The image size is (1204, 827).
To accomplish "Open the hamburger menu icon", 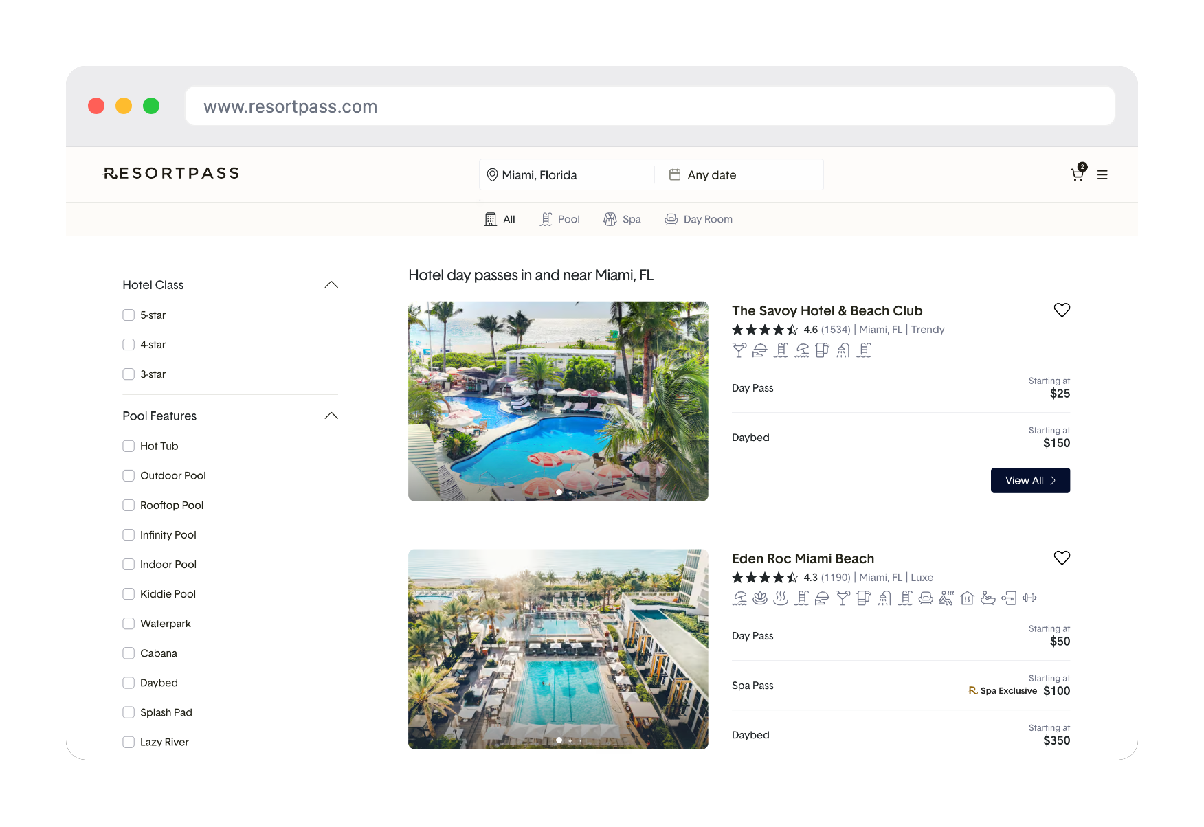I will pos(1102,175).
